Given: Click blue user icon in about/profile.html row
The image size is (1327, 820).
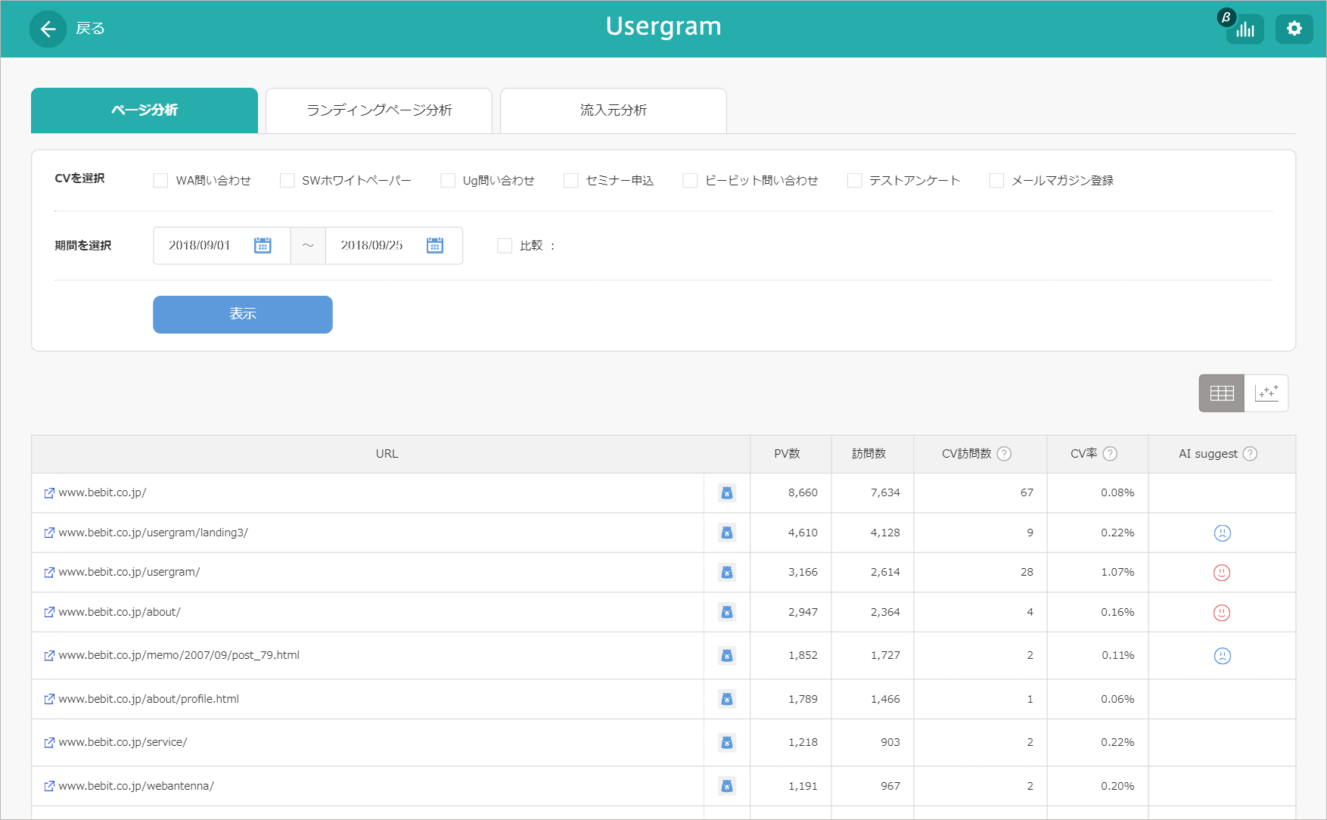Looking at the screenshot, I should [x=727, y=699].
